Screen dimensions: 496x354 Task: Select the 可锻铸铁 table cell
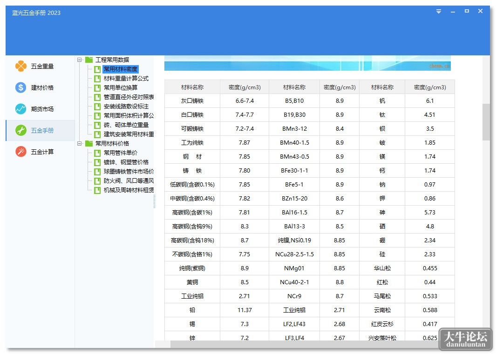coord(192,129)
